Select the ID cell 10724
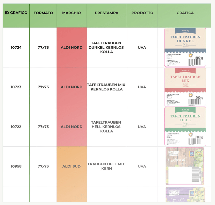 point(16,47)
